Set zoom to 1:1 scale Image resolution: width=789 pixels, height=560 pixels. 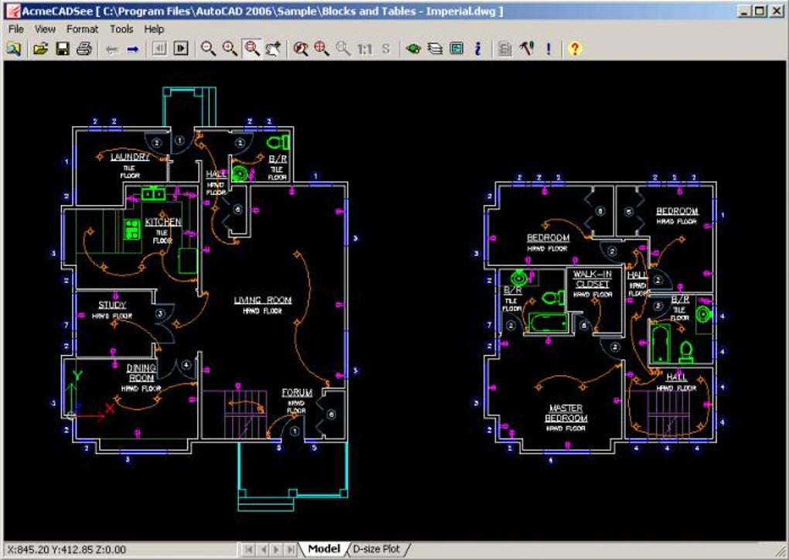click(x=365, y=50)
